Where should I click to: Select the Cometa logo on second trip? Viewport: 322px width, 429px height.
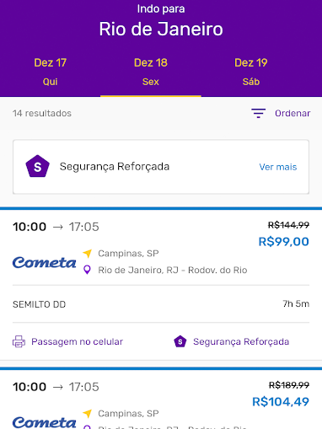(x=44, y=422)
